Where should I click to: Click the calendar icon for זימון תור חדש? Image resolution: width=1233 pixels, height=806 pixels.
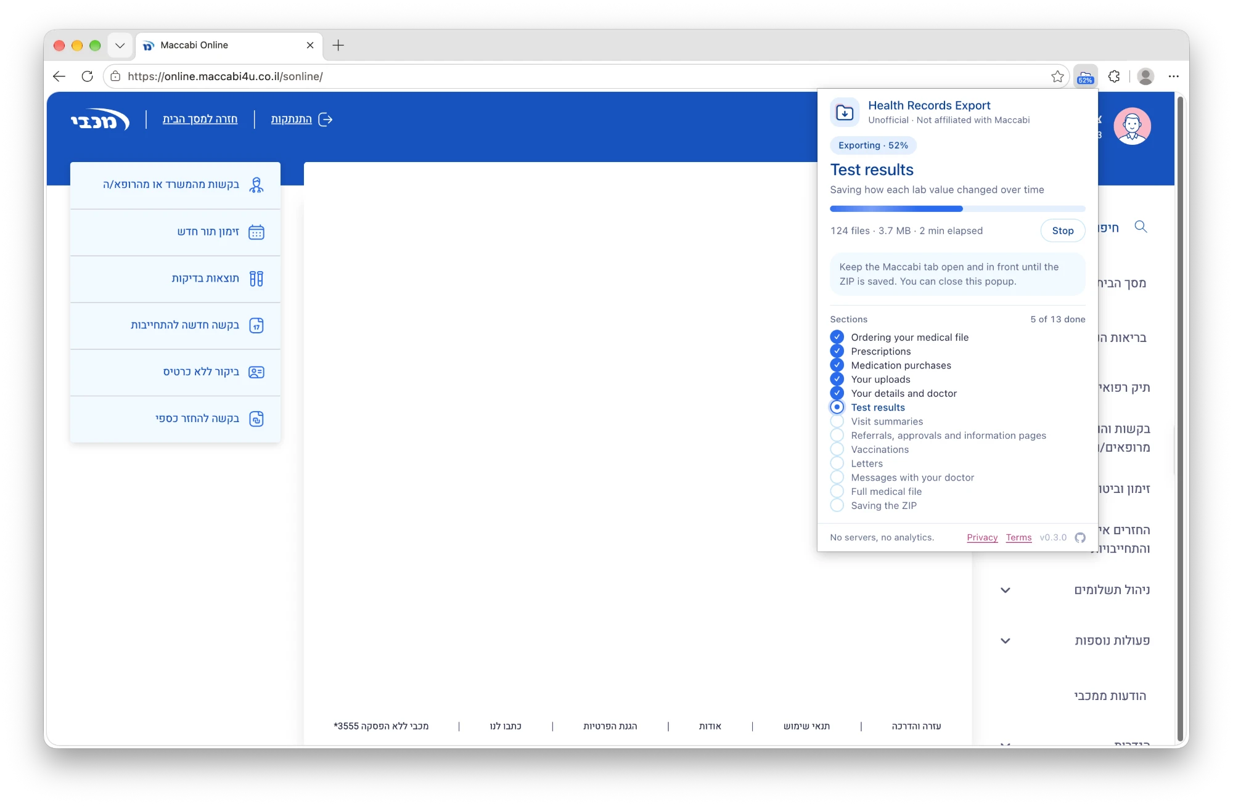tap(256, 232)
